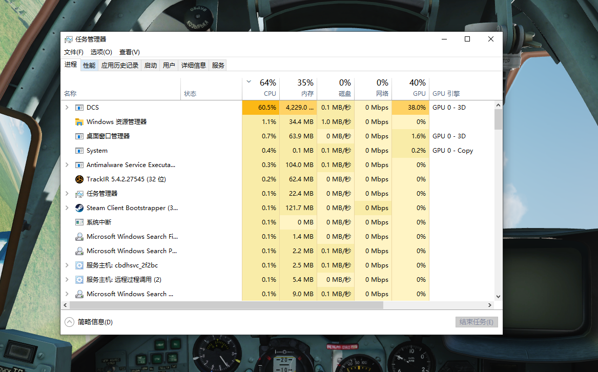
Task: Expand the Antimalware Service Executable group
Action: coord(67,165)
